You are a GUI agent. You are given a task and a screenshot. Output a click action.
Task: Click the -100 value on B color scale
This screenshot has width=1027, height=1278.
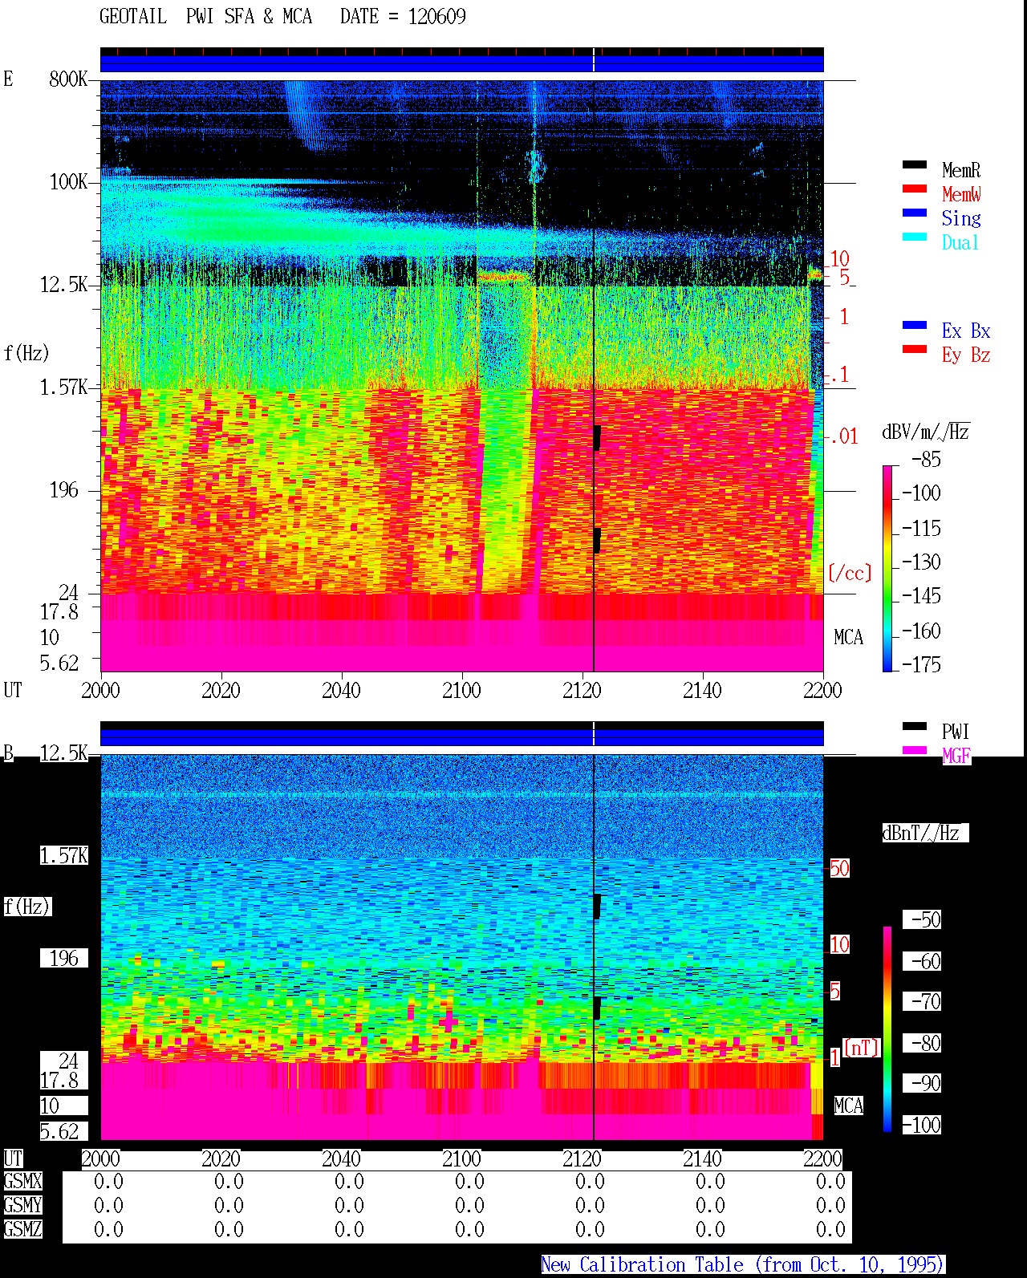point(921,1125)
